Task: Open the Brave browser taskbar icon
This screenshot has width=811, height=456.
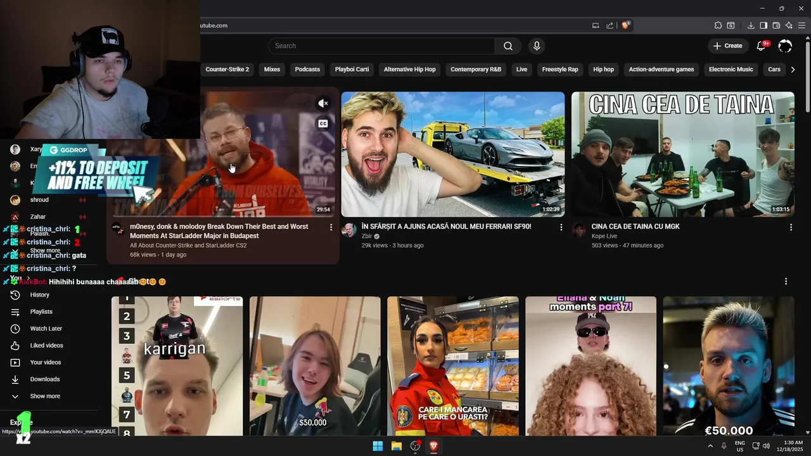Action: (434, 446)
